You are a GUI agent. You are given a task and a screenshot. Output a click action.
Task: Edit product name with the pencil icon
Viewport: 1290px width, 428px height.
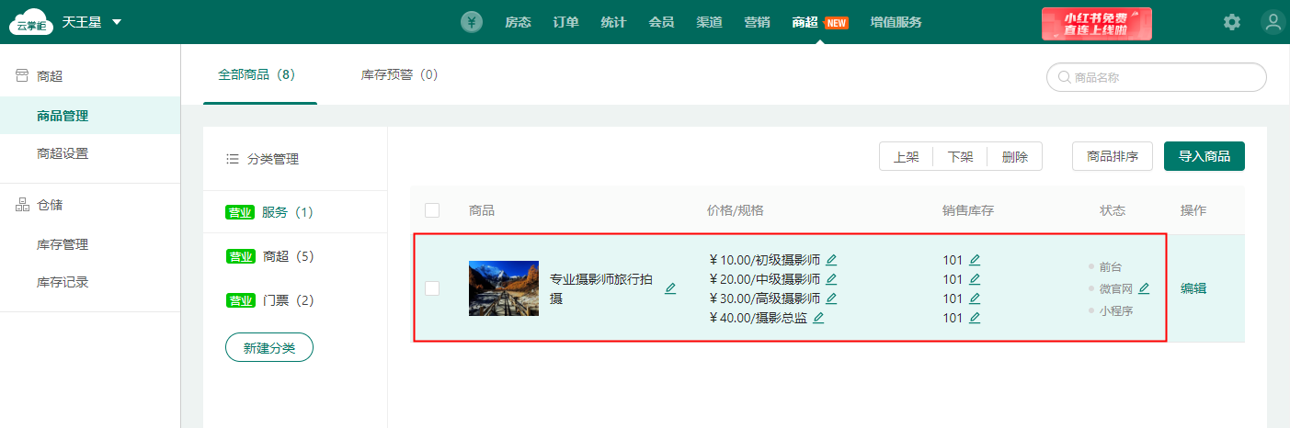670,288
